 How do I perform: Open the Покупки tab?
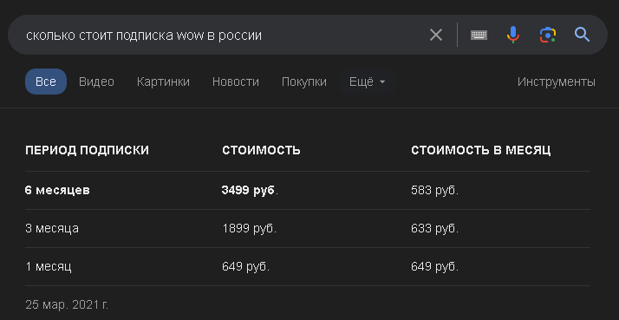(x=304, y=82)
